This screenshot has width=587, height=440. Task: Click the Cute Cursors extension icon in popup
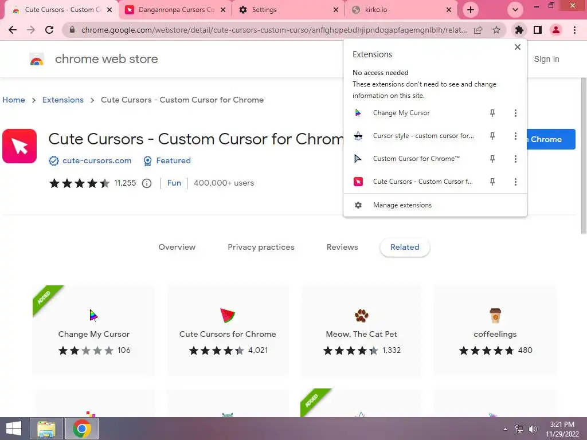(x=358, y=182)
